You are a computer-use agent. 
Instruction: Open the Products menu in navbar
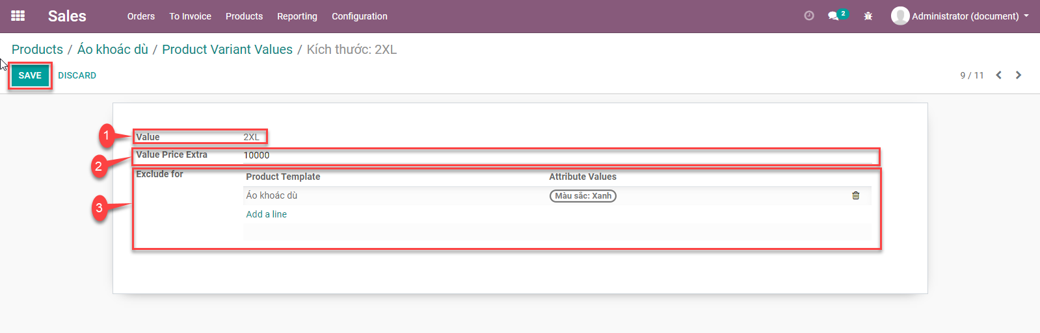244,16
